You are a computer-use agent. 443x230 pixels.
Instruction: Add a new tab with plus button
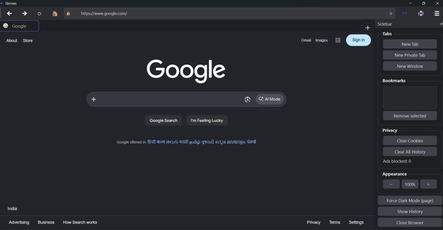367,27
